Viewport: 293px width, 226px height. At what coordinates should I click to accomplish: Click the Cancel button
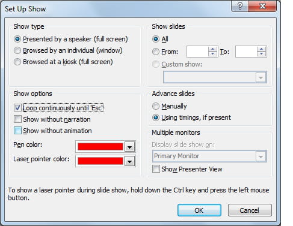point(250,210)
